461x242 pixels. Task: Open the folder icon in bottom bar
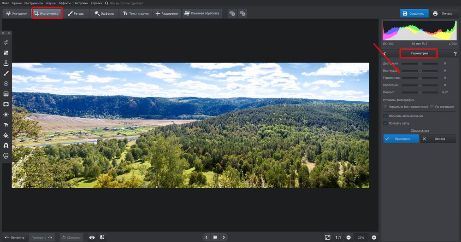pos(215,237)
